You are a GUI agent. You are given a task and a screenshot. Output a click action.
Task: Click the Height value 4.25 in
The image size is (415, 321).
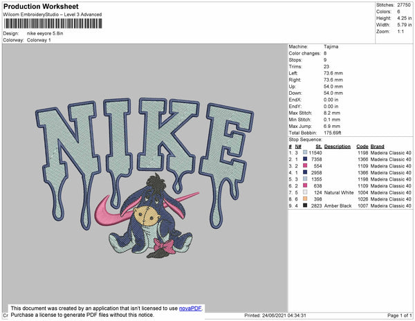(404, 18)
